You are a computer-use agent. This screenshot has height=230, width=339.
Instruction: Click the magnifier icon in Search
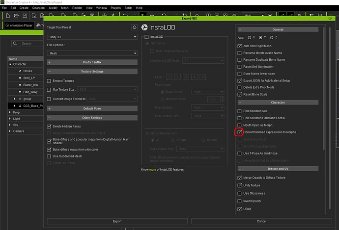pyautogui.click(x=15, y=44)
